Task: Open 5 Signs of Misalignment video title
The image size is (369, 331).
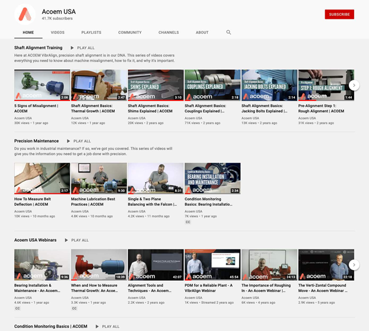Action: click(x=37, y=108)
